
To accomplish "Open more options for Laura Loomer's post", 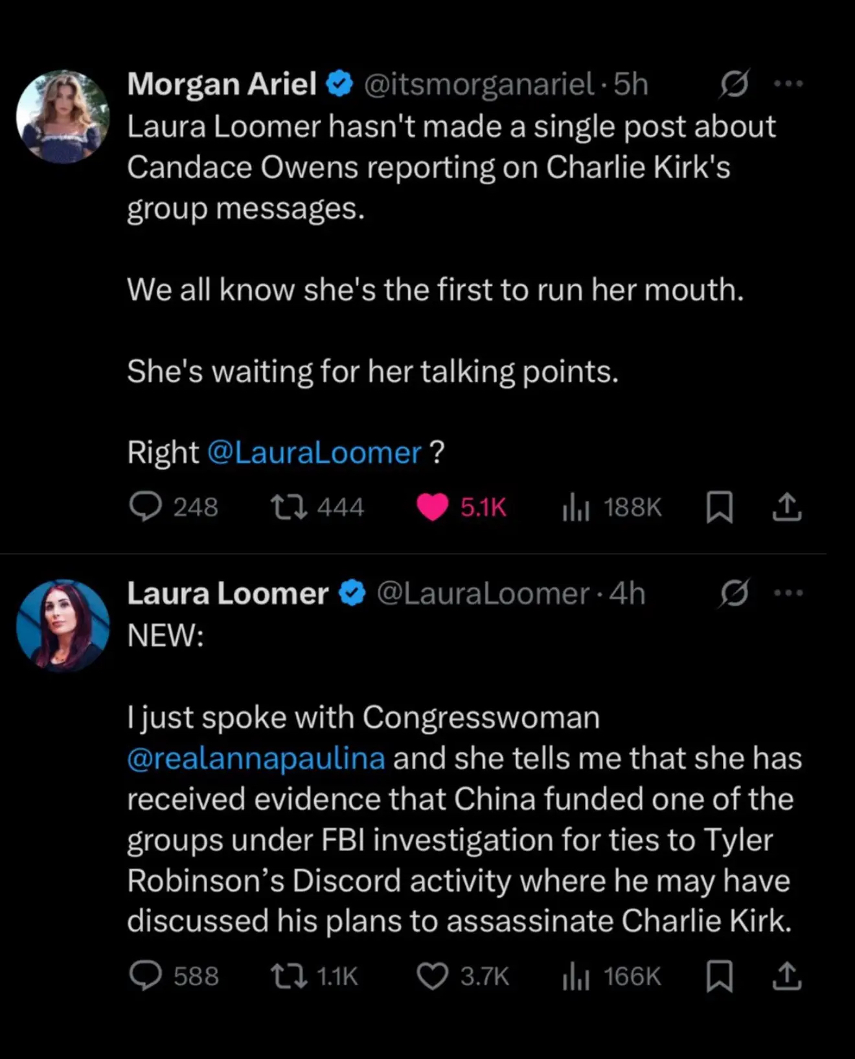I will point(788,593).
